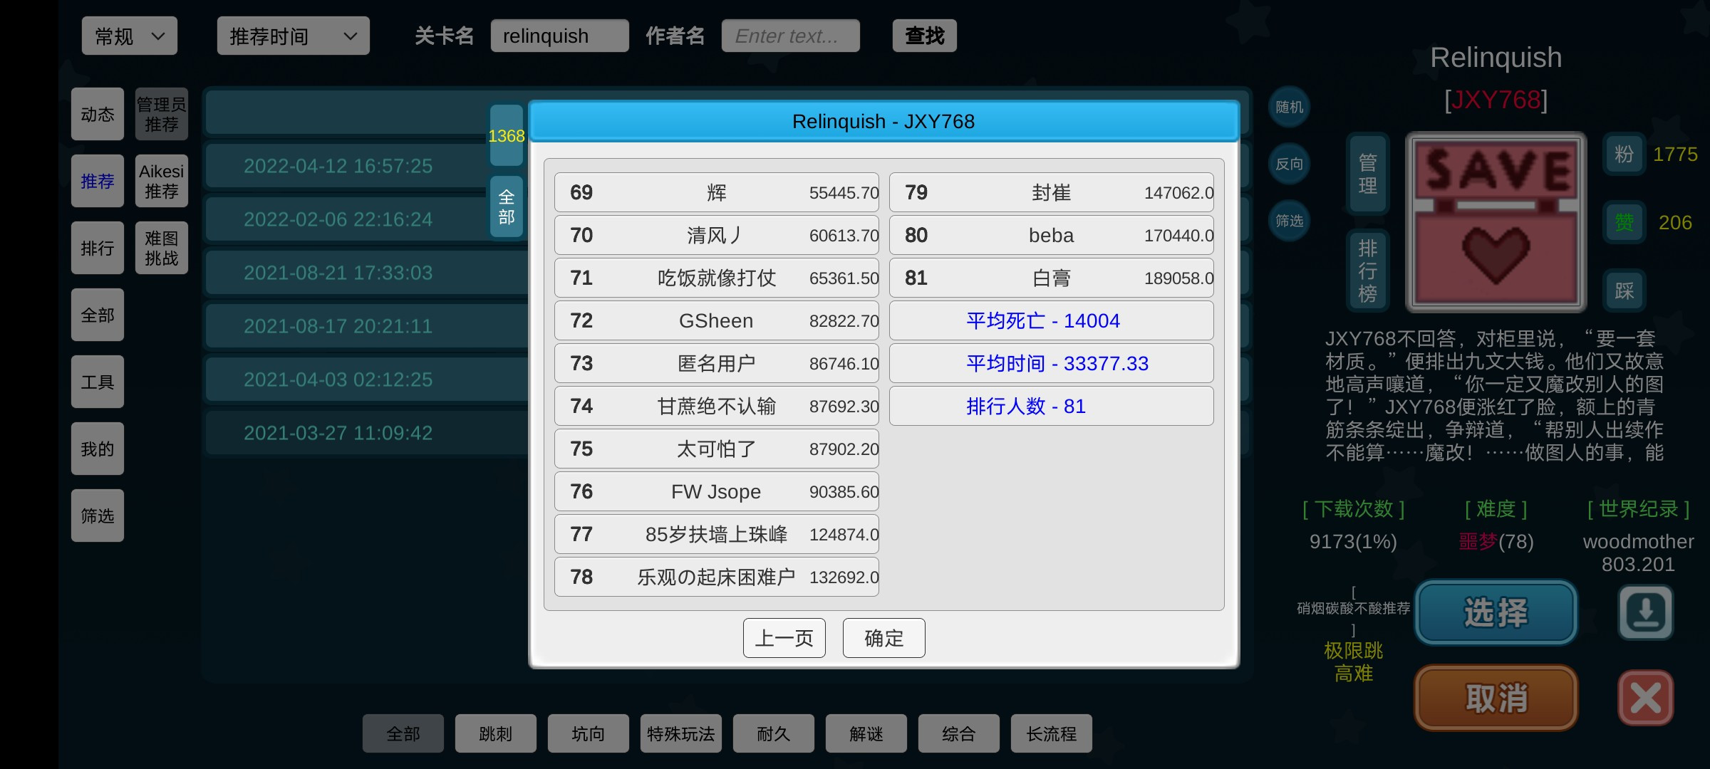
Task: Toggle the 跳刺 category filter
Action: click(495, 733)
